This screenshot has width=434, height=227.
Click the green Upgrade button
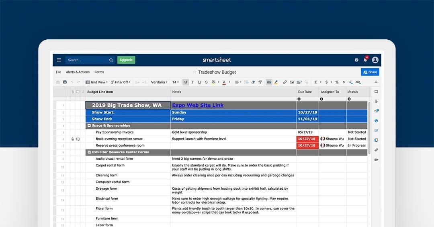click(126, 60)
